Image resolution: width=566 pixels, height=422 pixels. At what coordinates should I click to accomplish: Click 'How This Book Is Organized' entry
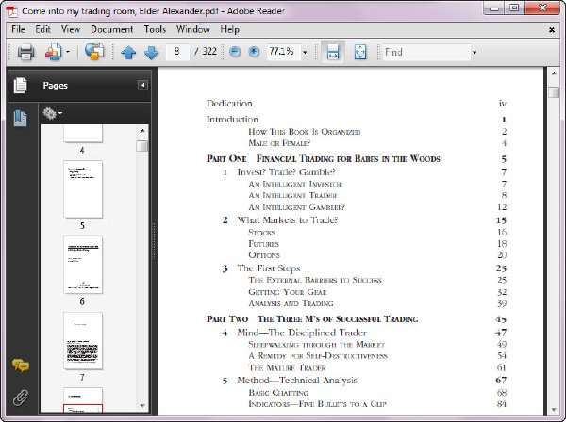pos(305,132)
